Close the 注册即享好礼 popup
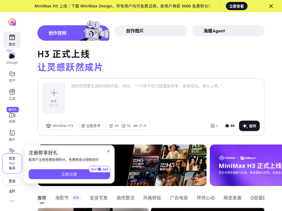282x211 pixels. point(109,151)
